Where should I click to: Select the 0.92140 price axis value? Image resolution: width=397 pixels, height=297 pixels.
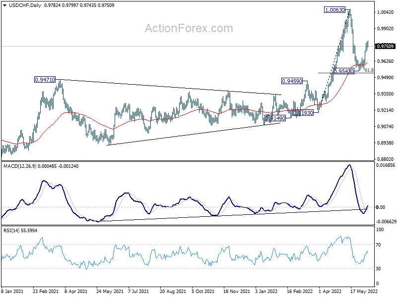[x=385, y=110]
